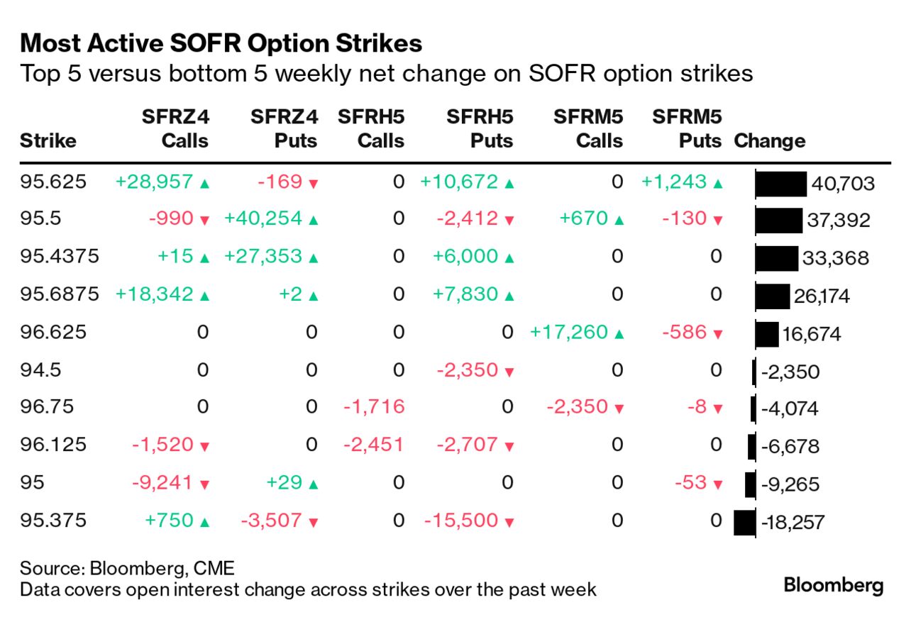Click the red down arrow next to -586
911x617 pixels.
718,333
